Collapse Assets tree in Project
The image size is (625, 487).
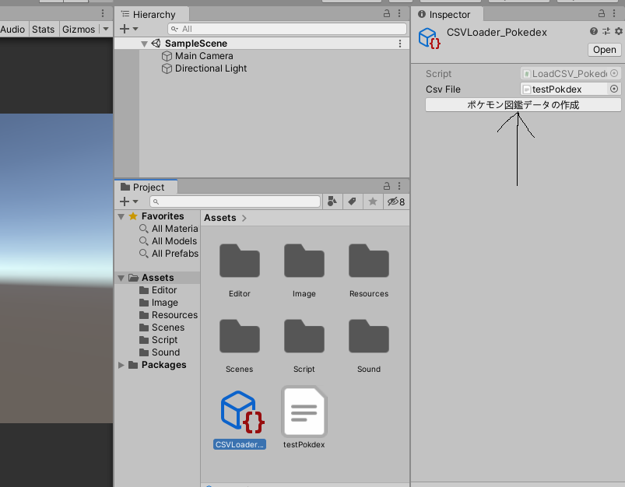[121, 278]
